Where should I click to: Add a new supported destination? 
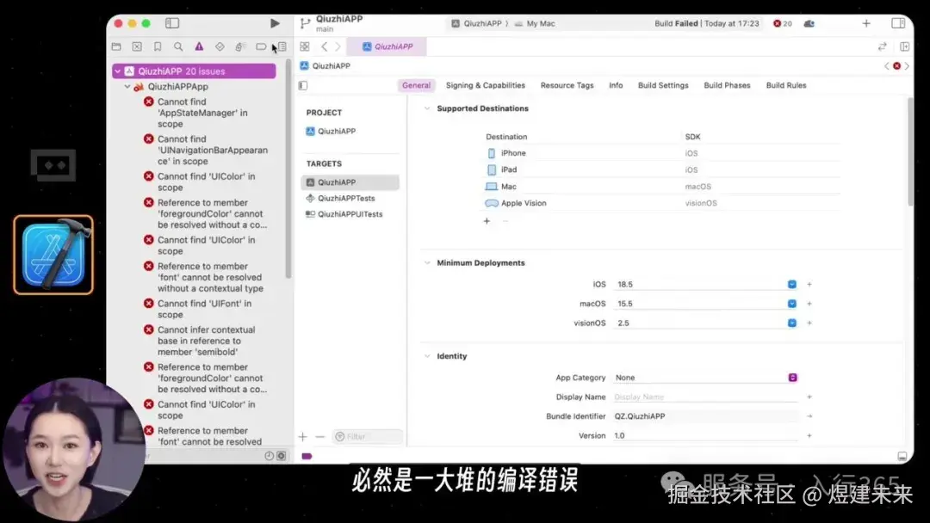(487, 221)
